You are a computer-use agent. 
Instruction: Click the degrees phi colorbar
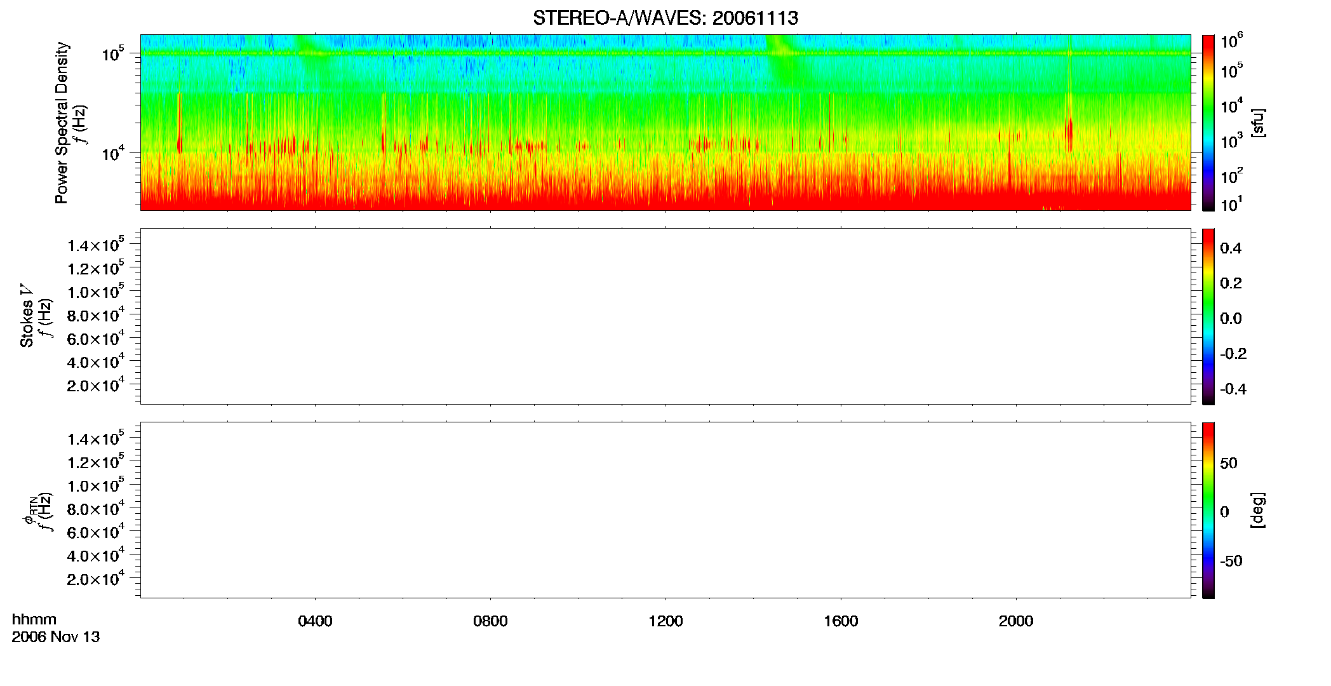coord(1208,510)
